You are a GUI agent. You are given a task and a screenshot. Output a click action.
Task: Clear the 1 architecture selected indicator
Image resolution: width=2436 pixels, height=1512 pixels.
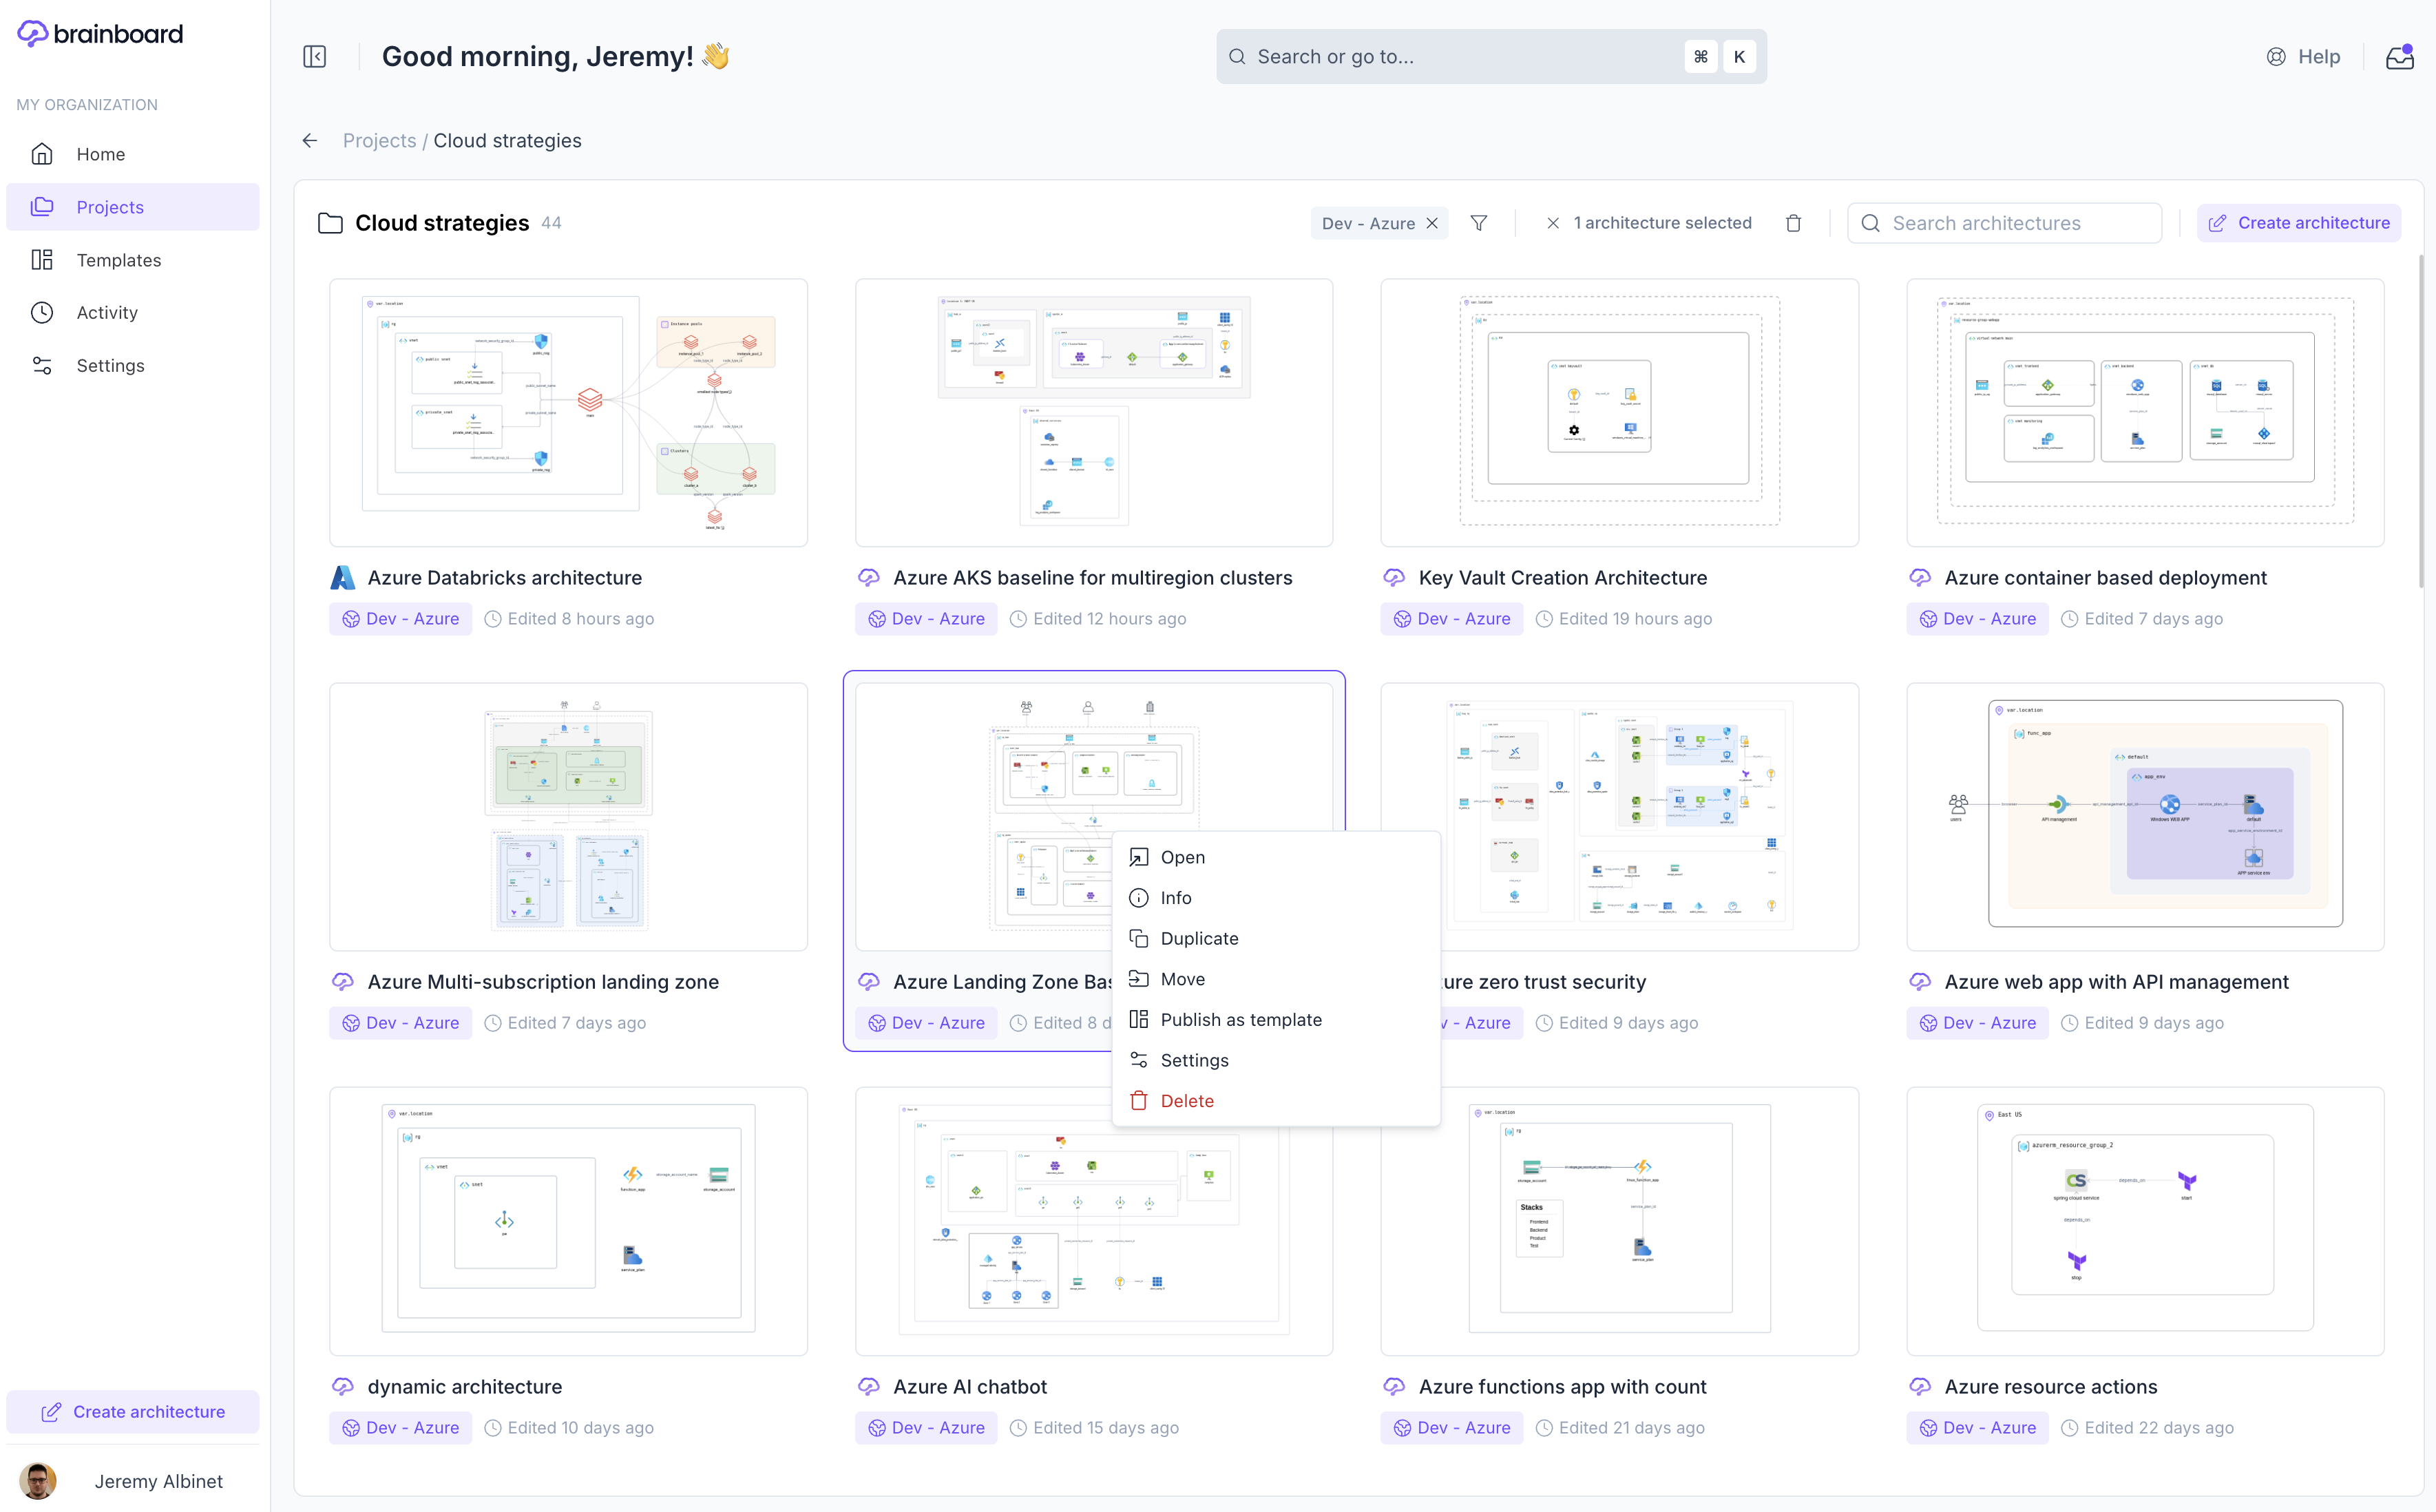(x=1552, y=223)
